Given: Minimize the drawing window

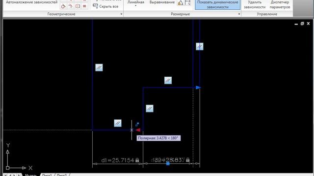Looking at the screenshot, I should [296, 24].
